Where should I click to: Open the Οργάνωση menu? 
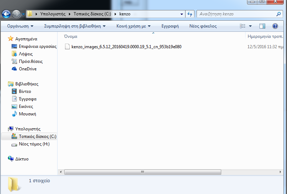coord(20,26)
